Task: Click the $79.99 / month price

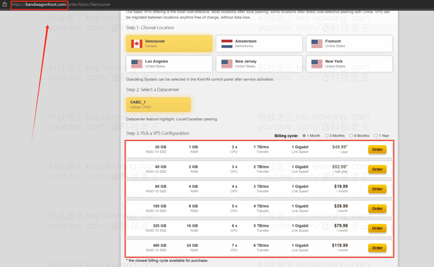Action: coord(341,228)
